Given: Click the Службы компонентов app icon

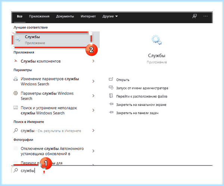Looking at the screenshot, I should click(16, 61).
